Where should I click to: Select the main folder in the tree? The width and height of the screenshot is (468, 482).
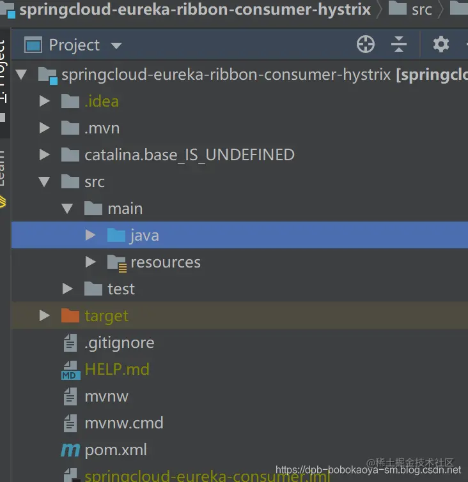point(125,209)
